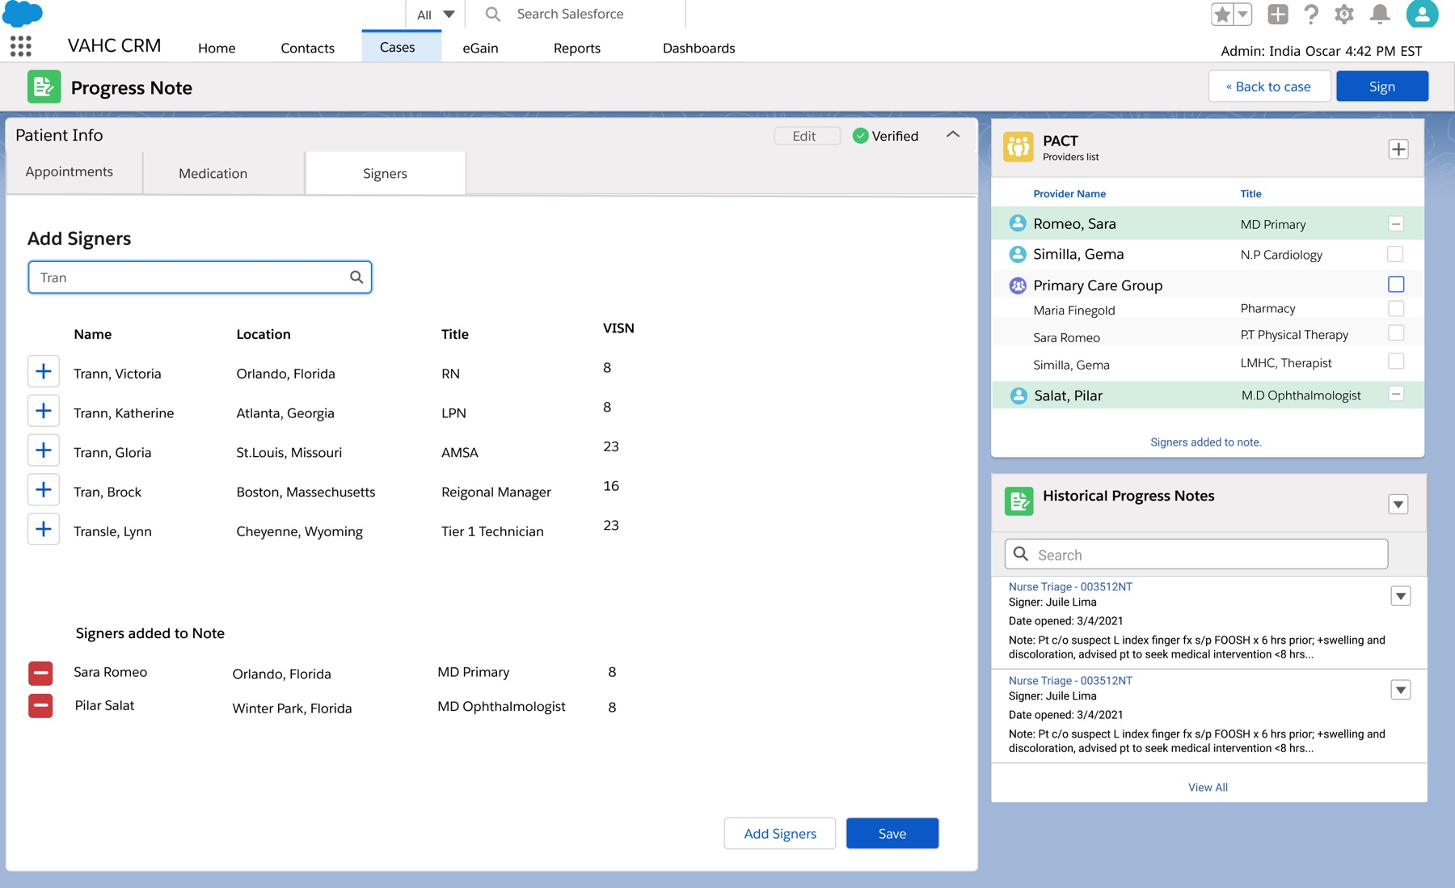Remove Sara Romeo from signers
The image size is (1455, 888).
[40, 672]
